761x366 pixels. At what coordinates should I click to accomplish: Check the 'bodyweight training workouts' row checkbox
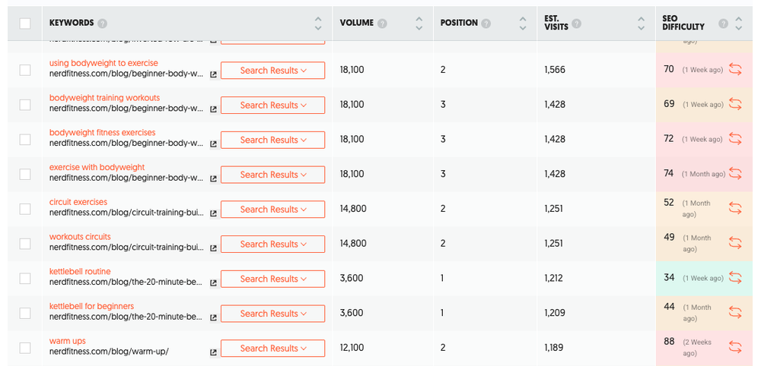[25, 105]
